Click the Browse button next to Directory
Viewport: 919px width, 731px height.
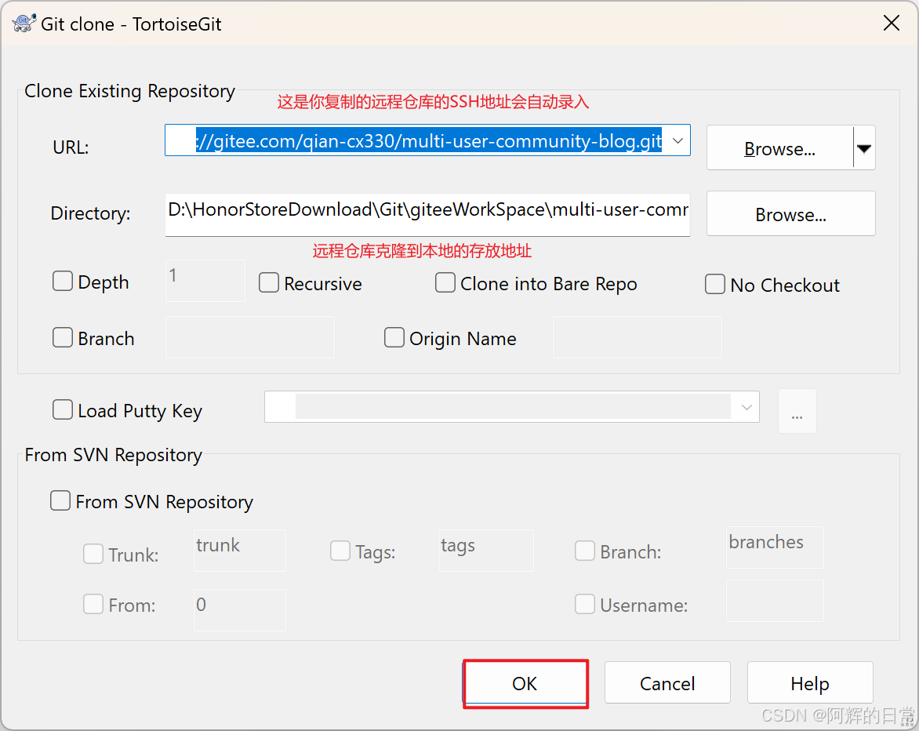[790, 214]
